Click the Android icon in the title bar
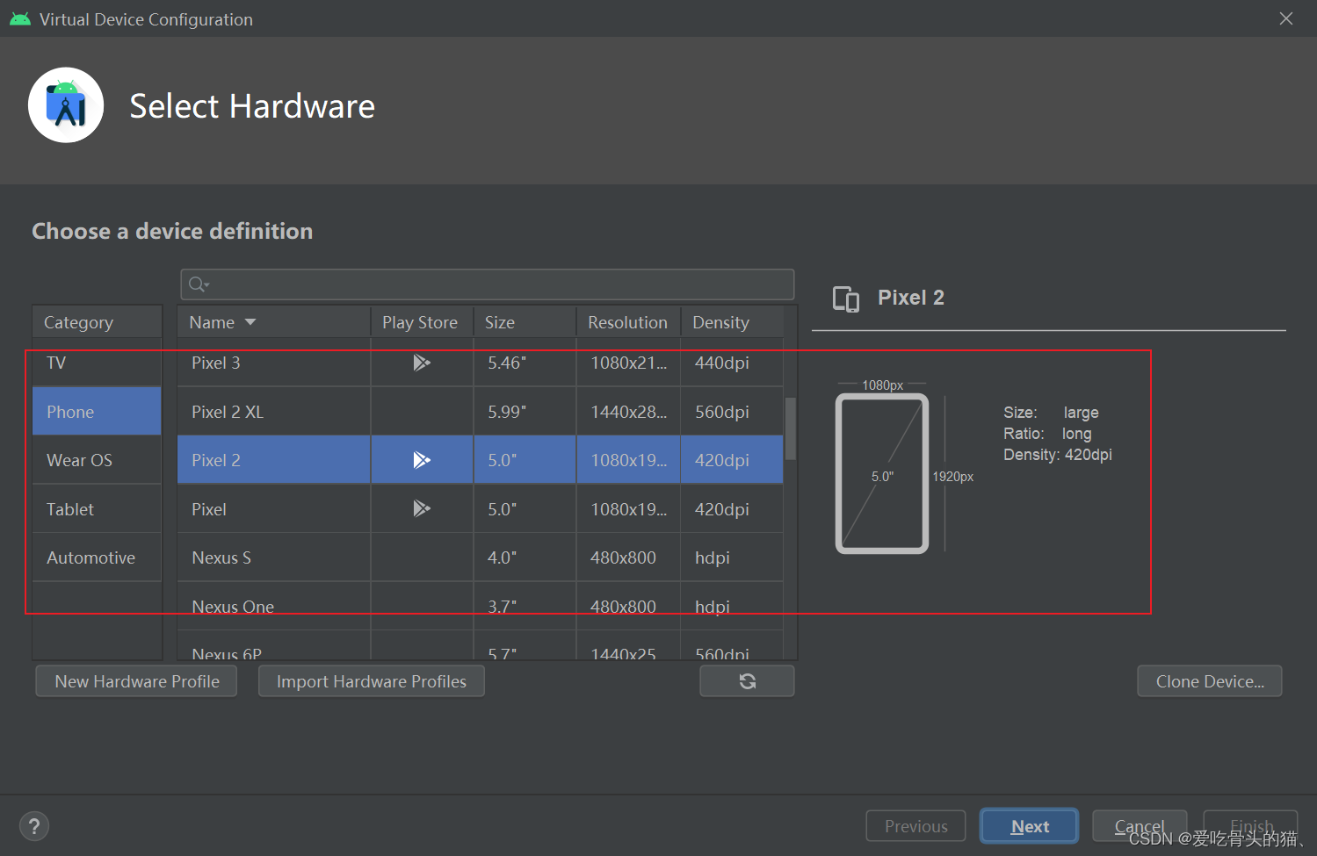This screenshot has height=856, width=1317. click(20, 19)
